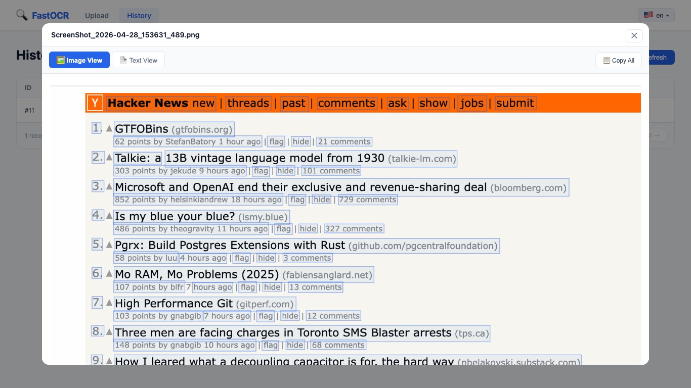The image size is (691, 388).
Task: Select Microsoft and OpenAI headline box
Action: (x=341, y=187)
